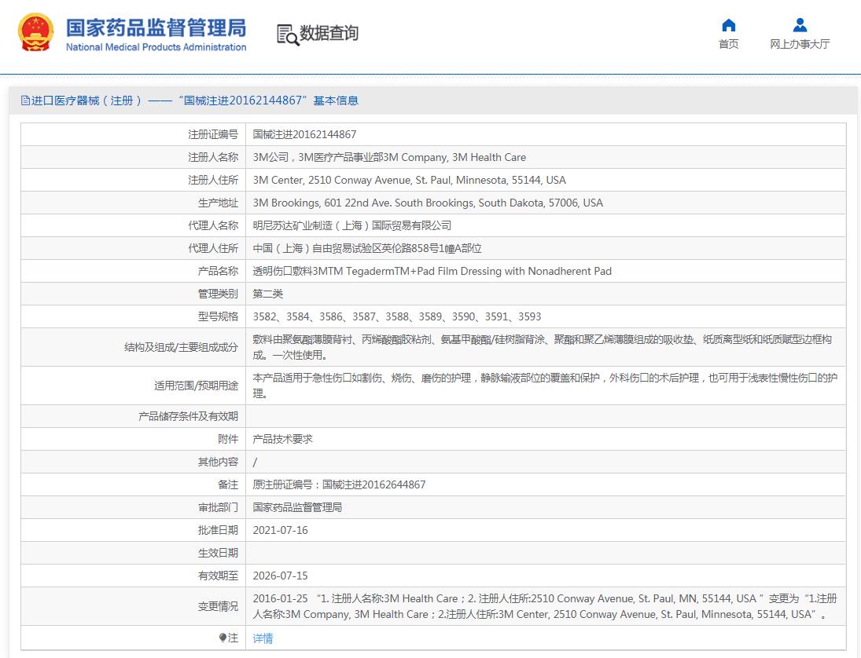Viewport: 861px width, 658px height.
Task: Click the 2016-01-25 change record text
Action: pyautogui.click(x=545, y=606)
